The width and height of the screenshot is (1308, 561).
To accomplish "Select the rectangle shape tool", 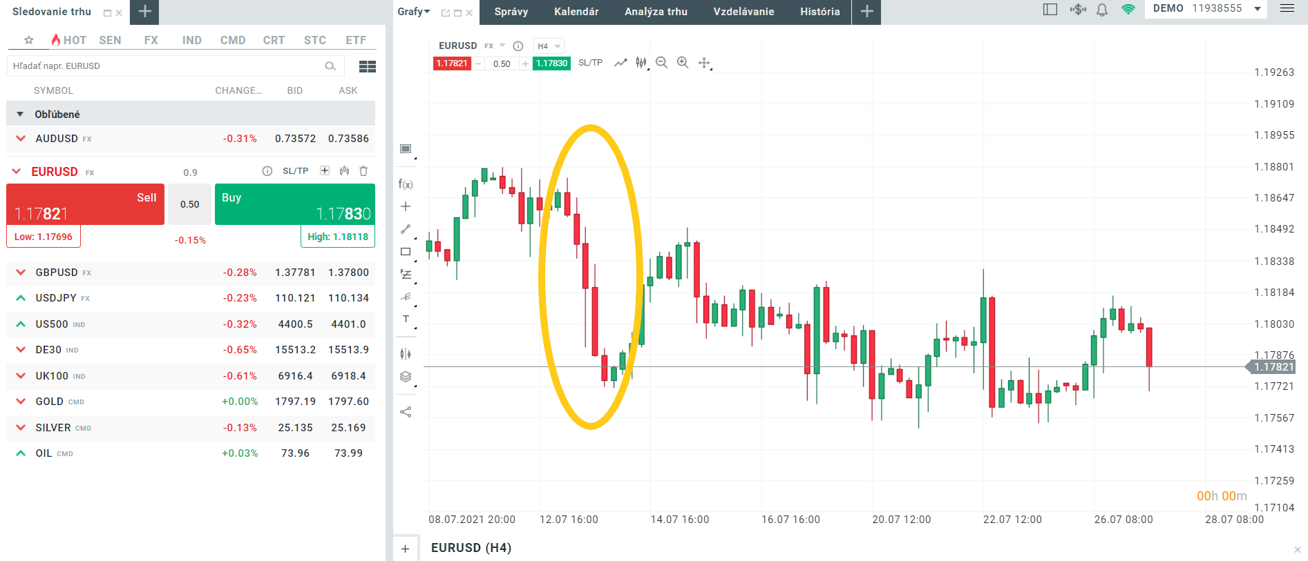I will 406,252.
